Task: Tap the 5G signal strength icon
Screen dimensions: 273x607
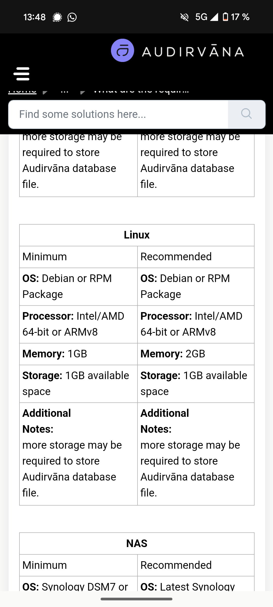Action: coord(207,17)
